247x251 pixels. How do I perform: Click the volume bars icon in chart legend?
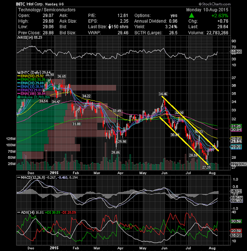click(x=18, y=97)
